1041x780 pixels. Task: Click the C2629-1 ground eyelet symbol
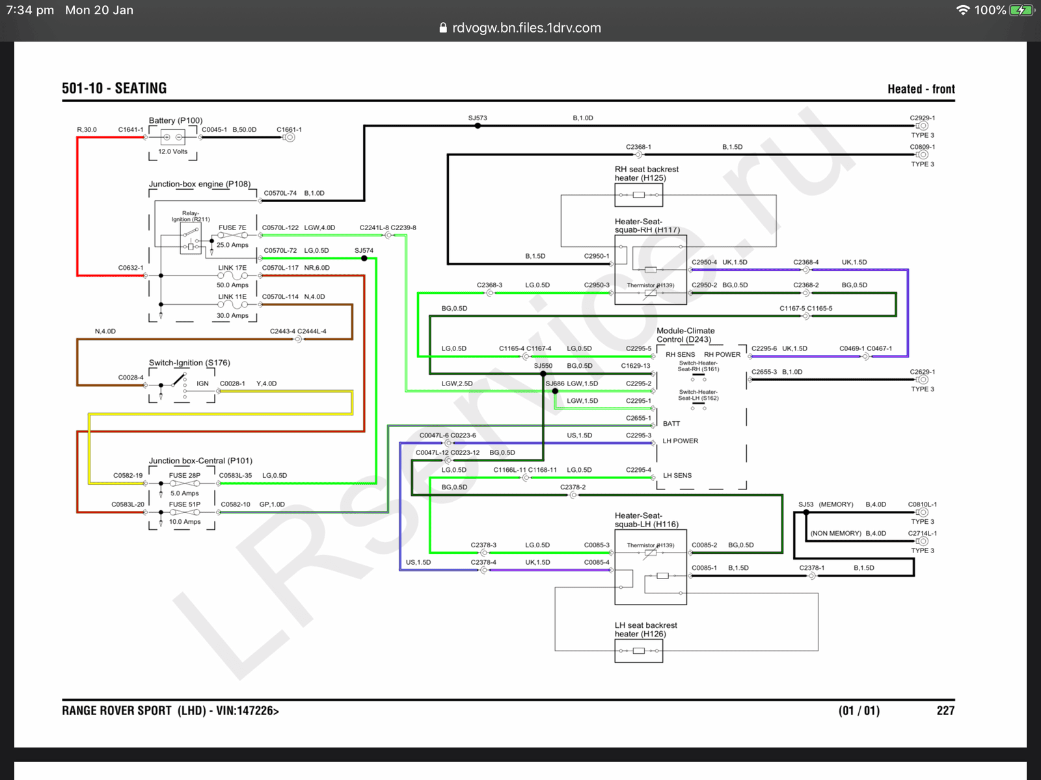coord(923,380)
